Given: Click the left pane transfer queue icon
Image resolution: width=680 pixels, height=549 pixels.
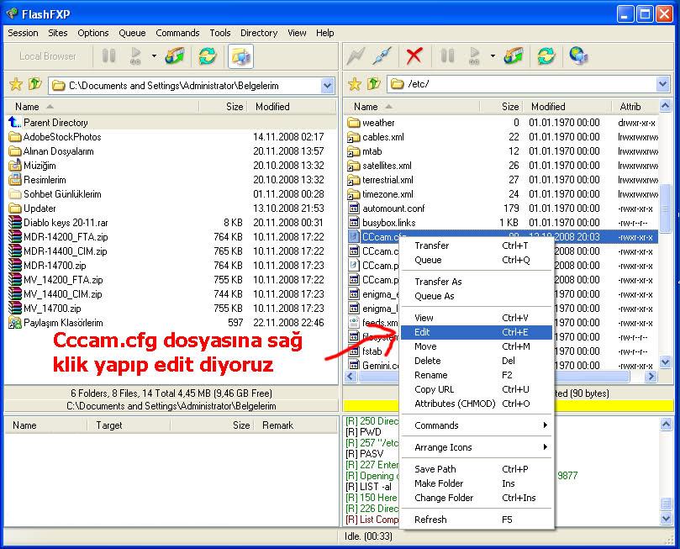Looking at the screenshot, I should coord(175,56).
